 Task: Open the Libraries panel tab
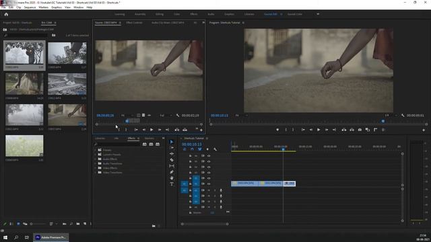coord(100,138)
